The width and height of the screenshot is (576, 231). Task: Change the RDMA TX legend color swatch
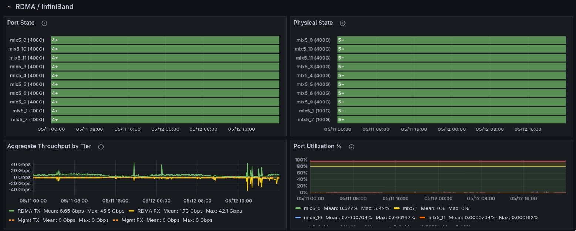pos(11,211)
